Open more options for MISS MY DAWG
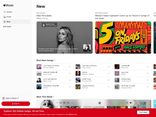156x117 pixels. click(70, 73)
